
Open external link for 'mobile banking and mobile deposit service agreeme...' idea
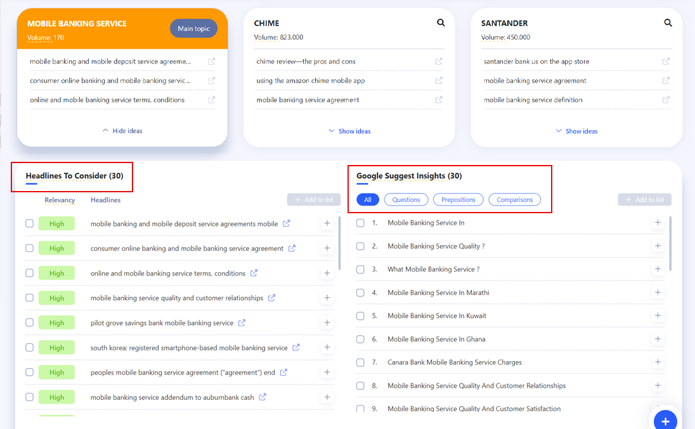(x=211, y=61)
